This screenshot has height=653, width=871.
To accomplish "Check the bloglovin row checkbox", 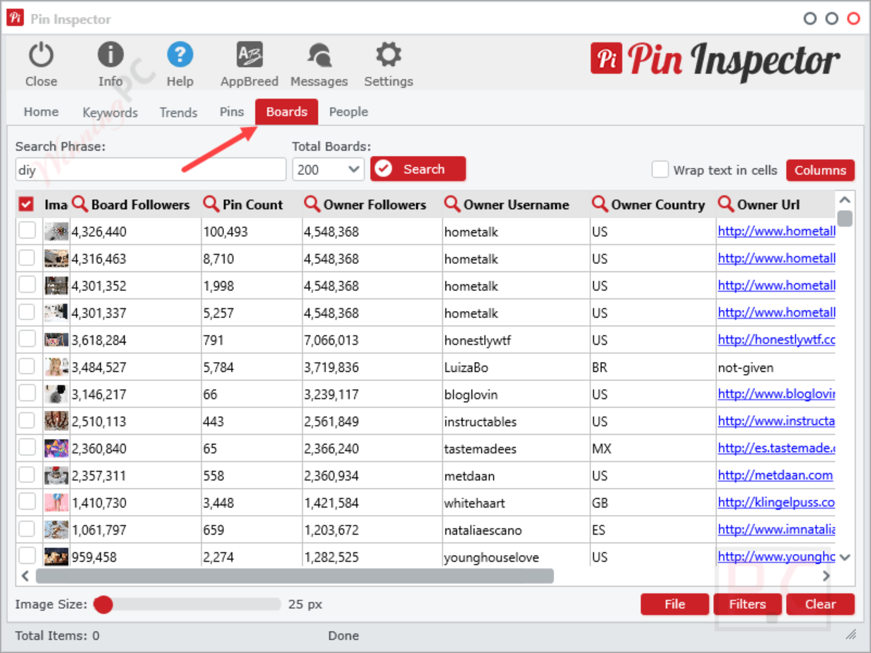I will [27, 394].
